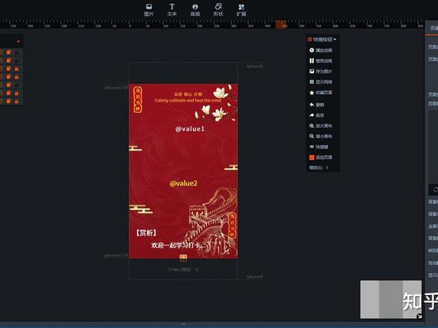Select the vertical stamp at the poster's top-left
This screenshot has height=328, width=438.
(x=138, y=99)
